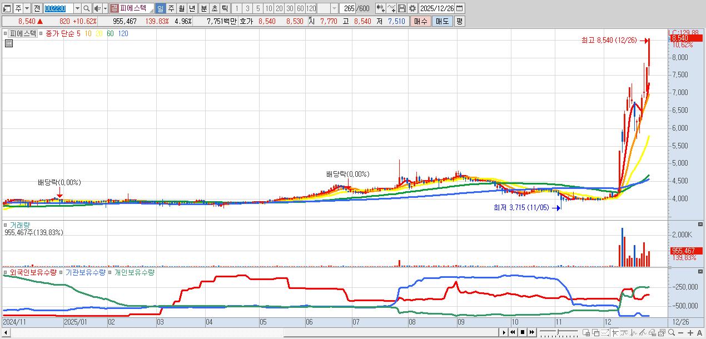The width and height of the screenshot is (706, 339).
Task: Select the 5 interval button
Action: point(258,8)
